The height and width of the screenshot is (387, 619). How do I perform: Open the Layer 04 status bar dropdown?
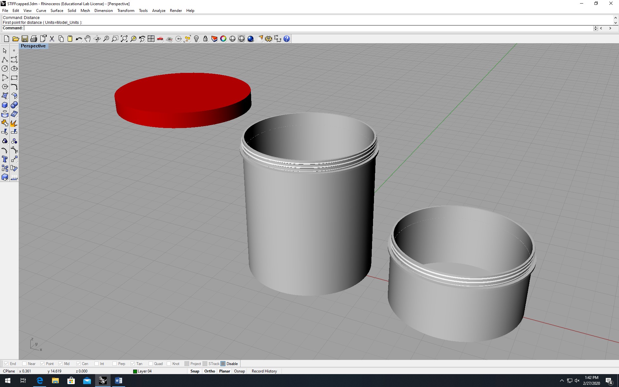click(x=144, y=371)
